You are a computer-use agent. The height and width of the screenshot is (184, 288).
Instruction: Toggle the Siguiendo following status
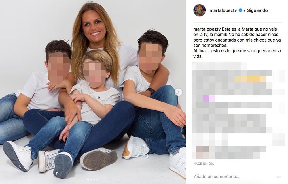tap(257, 10)
